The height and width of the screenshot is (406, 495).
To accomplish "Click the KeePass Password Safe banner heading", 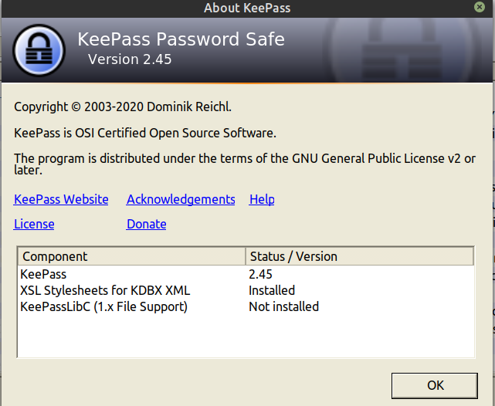I will point(181,39).
